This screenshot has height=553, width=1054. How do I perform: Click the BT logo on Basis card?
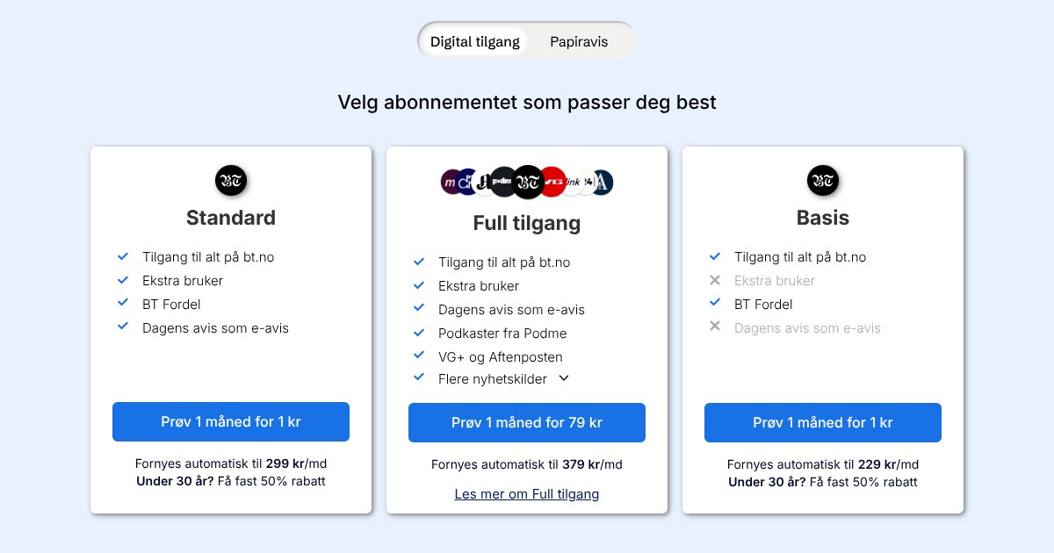(823, 181)
